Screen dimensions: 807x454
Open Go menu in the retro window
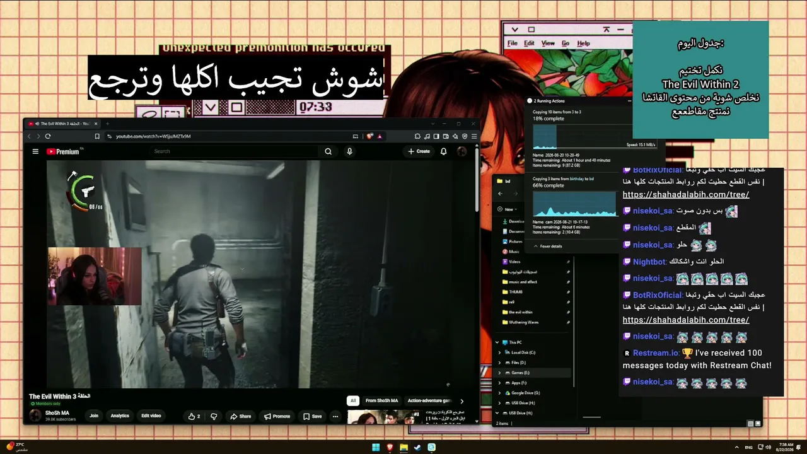coord(566,44)
